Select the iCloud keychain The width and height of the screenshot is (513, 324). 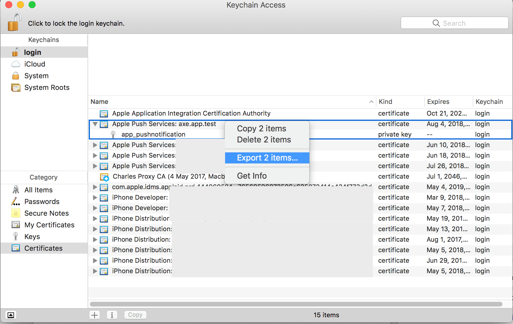coord(44,64)
